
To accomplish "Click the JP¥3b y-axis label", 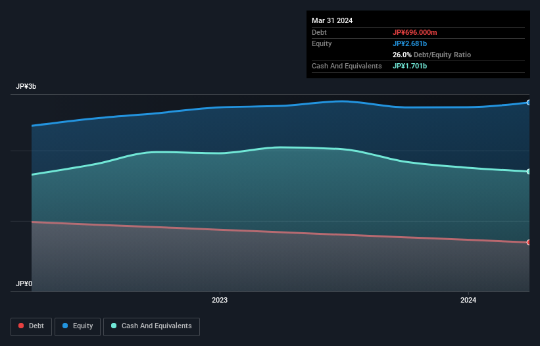I will (x=26, y=86).
